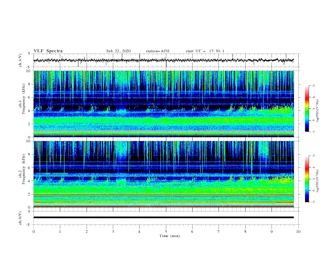The image size is (336, 260).
Task: Click time axis tick label "7"
Action: [219, 232]
